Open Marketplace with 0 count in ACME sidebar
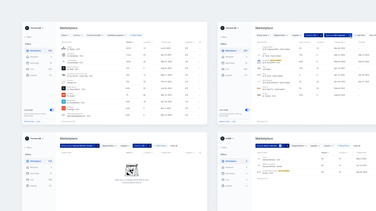376x211 pixels. [234, 161]
